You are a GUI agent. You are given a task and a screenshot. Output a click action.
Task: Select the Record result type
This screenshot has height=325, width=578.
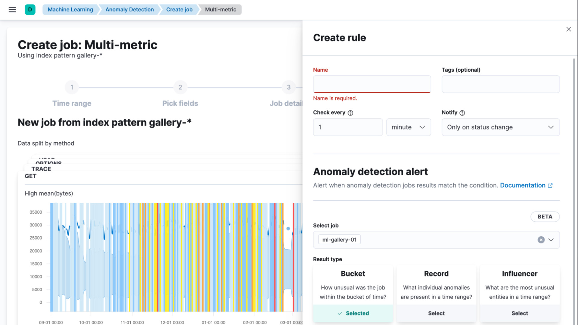click(436, 313)
